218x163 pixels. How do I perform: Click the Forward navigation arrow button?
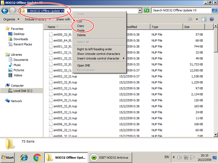point(12,11)
